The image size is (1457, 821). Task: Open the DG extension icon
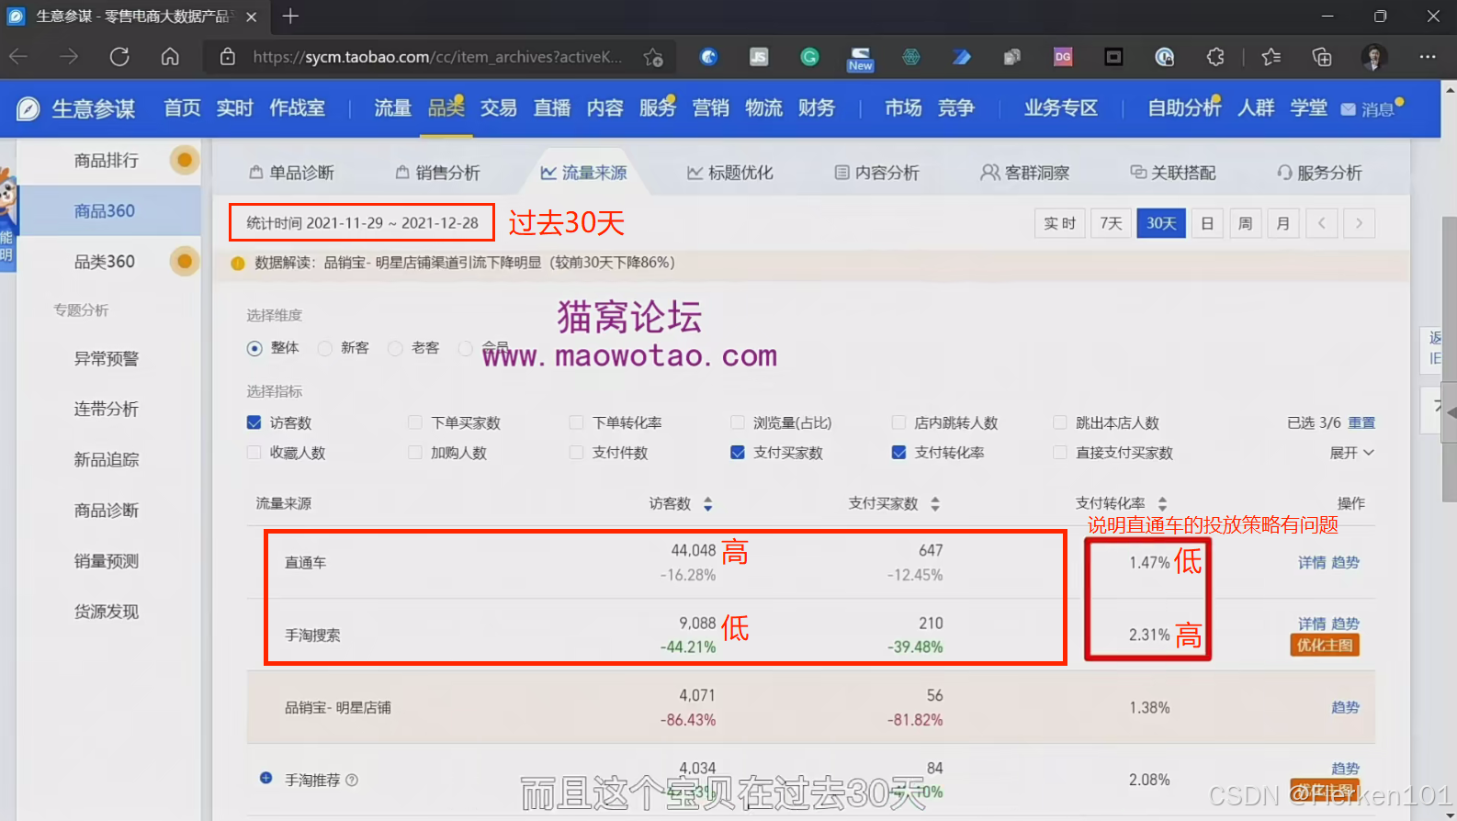(1063, 57)
